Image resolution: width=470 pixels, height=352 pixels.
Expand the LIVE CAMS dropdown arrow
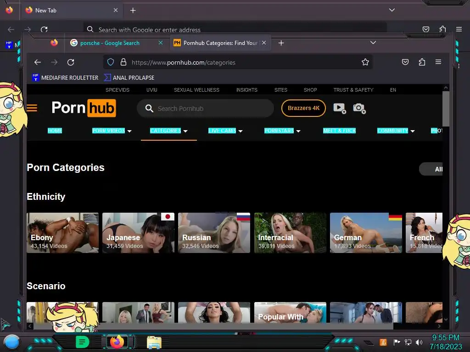click(x=241, y=131)
